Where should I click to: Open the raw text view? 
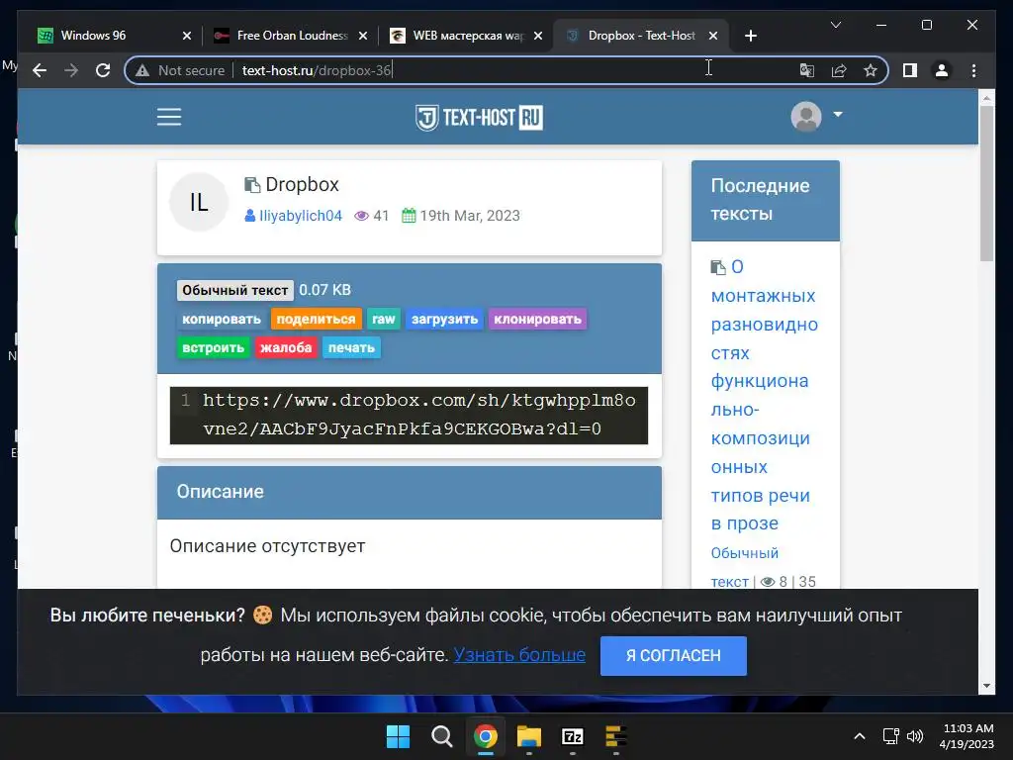[x=384, y=320]
